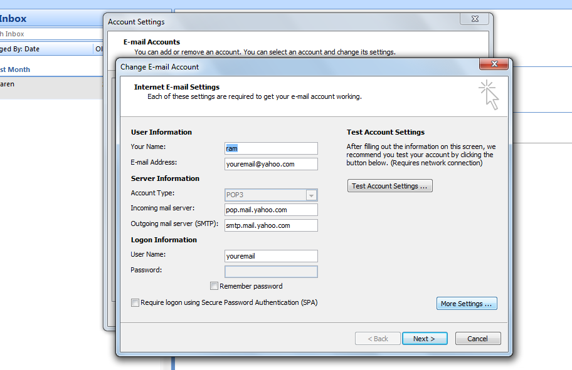572x370 pixels.
Task: Click the Password entry box
Action: tap(271, 272)
